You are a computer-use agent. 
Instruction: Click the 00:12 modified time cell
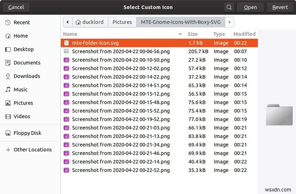point(241,68)
